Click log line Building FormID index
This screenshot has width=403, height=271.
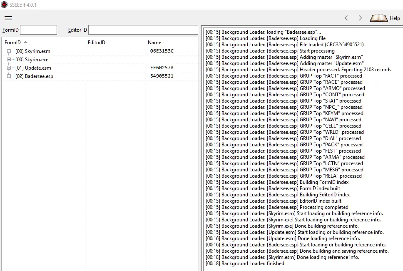[x=277, y=182]
